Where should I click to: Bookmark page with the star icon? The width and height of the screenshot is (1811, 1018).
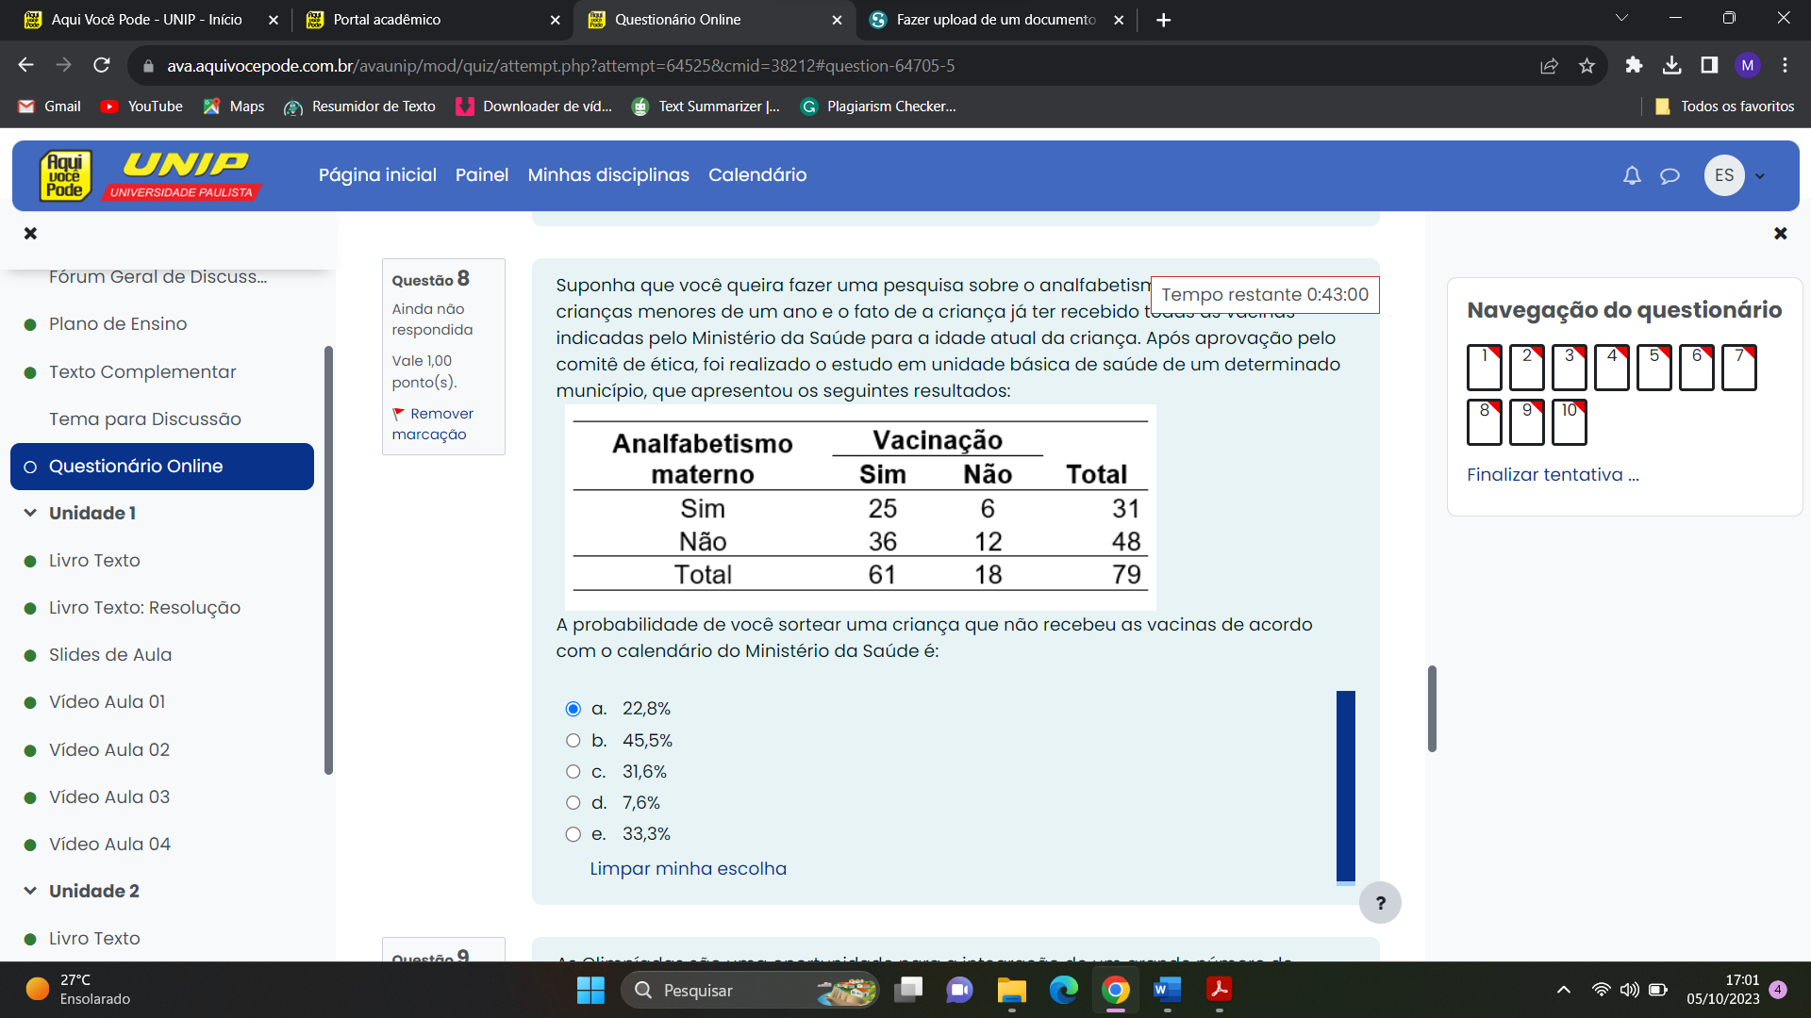point(1587,65)
